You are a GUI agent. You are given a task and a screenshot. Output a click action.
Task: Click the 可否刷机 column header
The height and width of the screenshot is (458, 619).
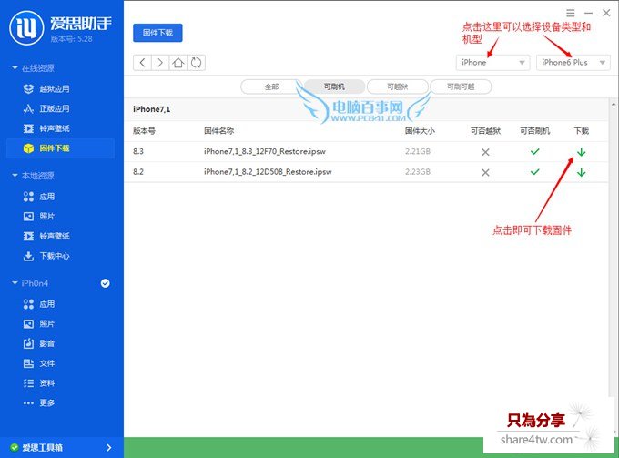[x=534, y=131]
